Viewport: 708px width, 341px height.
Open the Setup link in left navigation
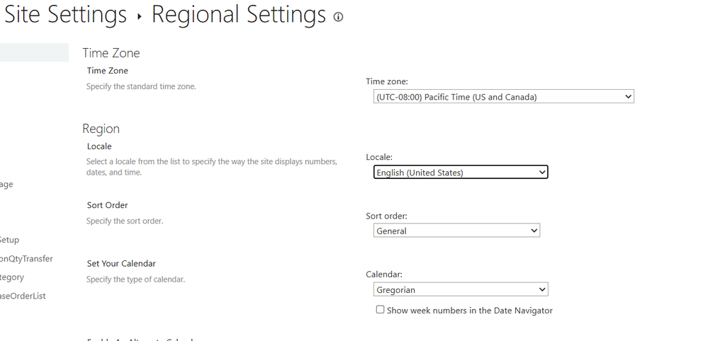(x=10, y=240)
